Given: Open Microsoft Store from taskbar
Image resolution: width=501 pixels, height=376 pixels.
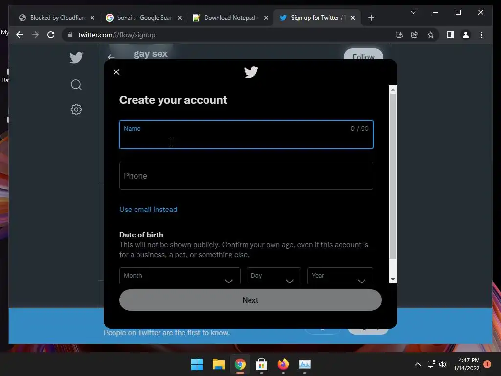Looking at the screenshot, I should point(261,364).
